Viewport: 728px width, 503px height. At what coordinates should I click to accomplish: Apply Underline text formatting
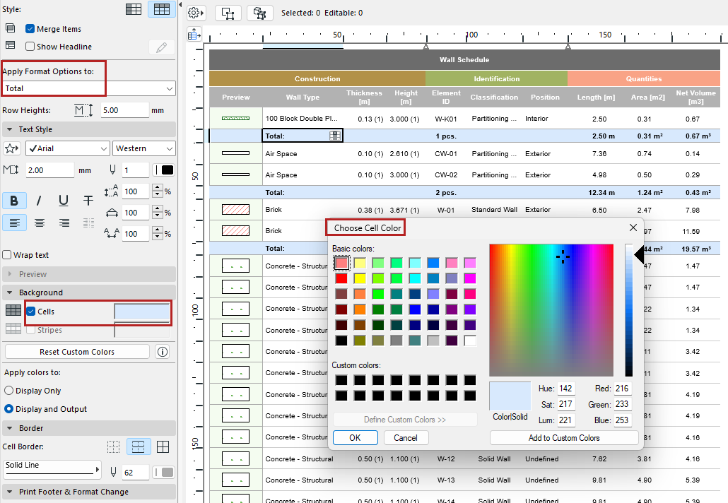pos(64,201)
